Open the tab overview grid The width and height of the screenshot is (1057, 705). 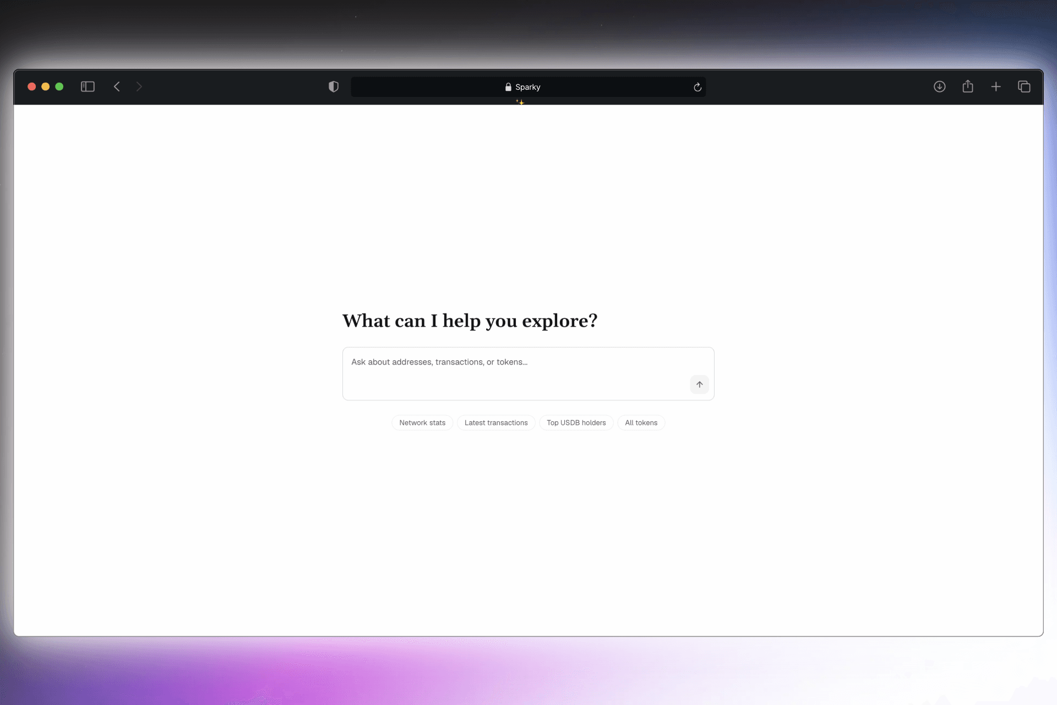pos(1024,86)
